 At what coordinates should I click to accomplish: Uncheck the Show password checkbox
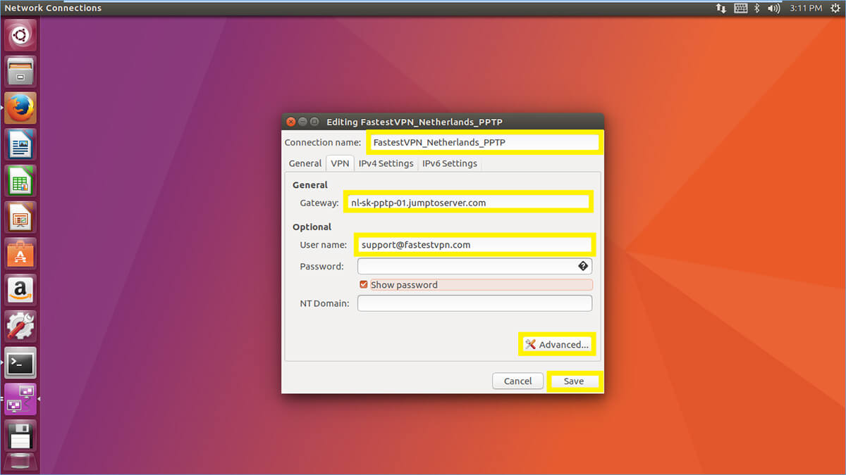[x=364, y=284]
